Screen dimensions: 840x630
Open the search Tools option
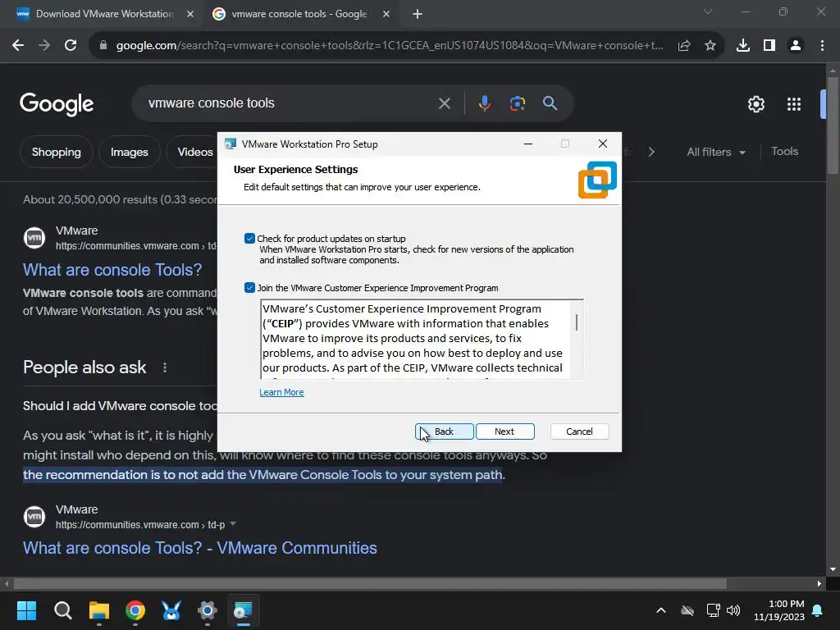[784, 152]
